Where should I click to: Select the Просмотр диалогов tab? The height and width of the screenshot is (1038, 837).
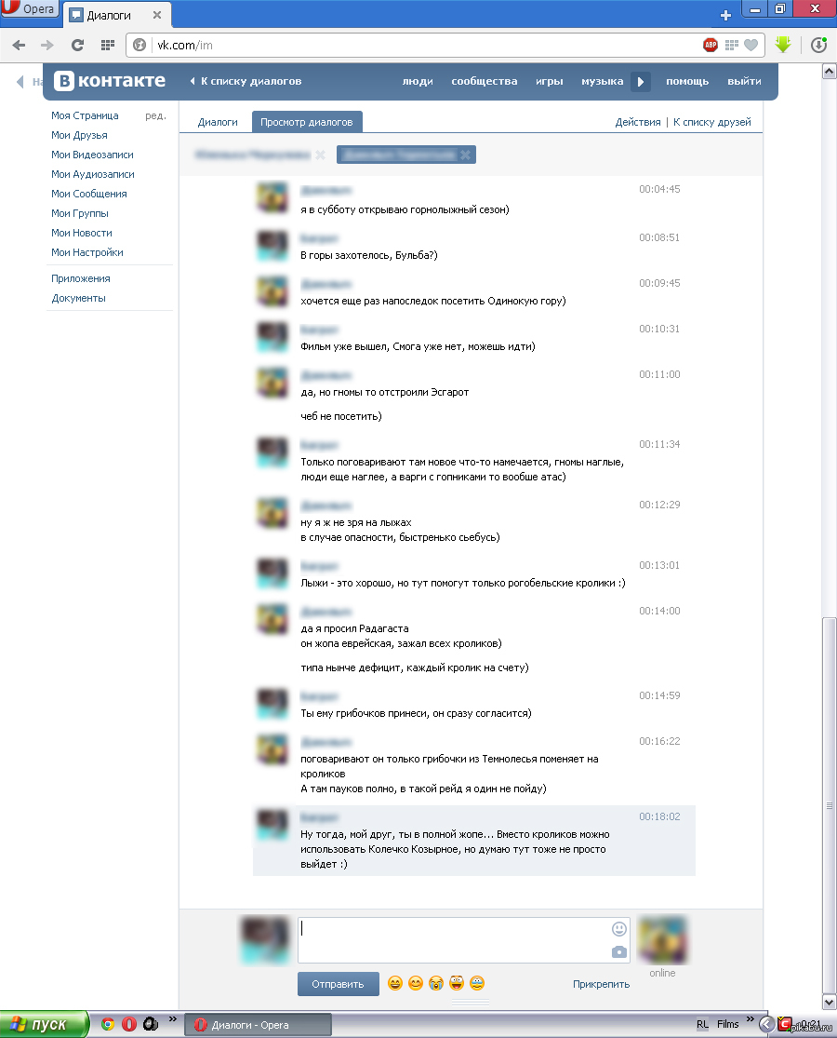pos(307,122)
